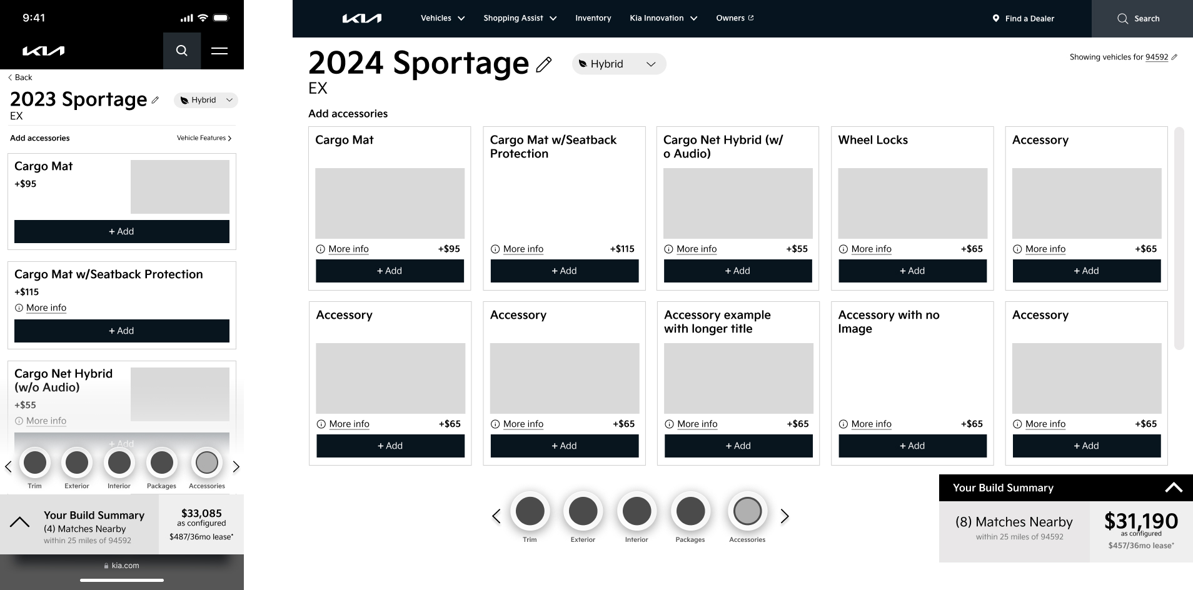Screen dimensions: 1193x590
Task: Click the edit pencil beside 2024 Sportage
Action: (x=544, y=64)
